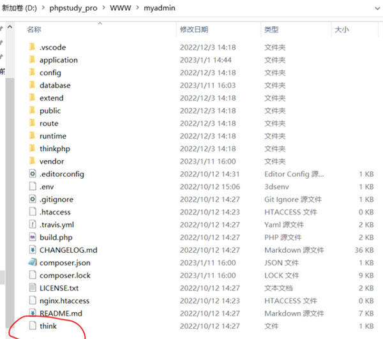Select the think file icon
This screenshot has width=383, height=339.
pyautogui.click(x=33, y=326)
